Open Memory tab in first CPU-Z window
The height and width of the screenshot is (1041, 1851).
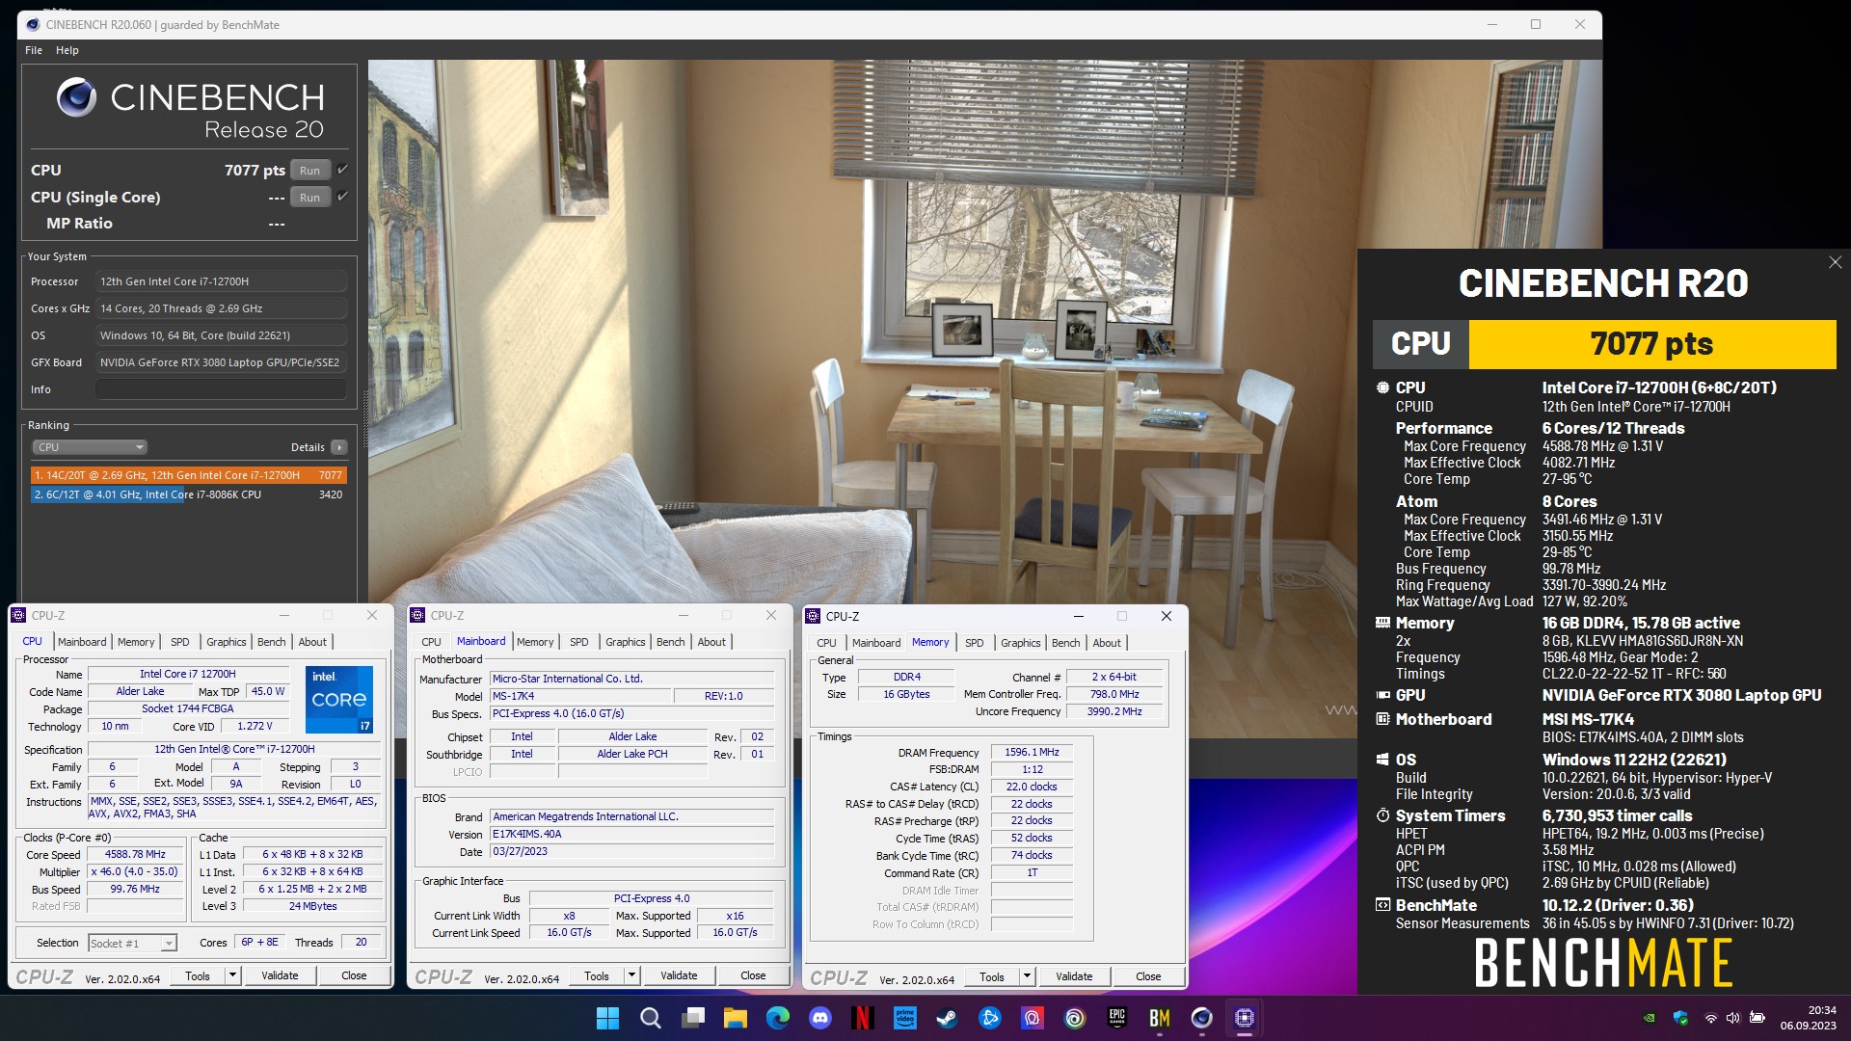pos(136,642)
